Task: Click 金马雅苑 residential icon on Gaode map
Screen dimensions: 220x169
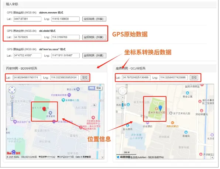Action: (x=128, y=125)
